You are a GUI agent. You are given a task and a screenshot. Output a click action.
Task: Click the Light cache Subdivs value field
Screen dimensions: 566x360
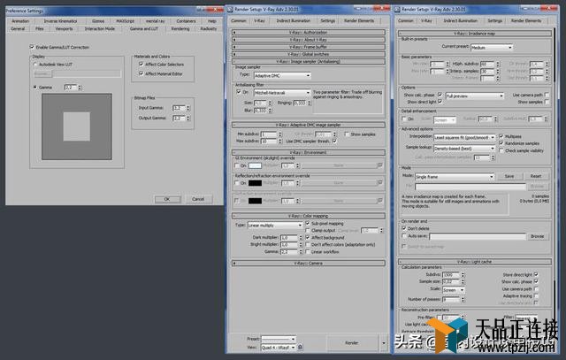click(451, 274)
